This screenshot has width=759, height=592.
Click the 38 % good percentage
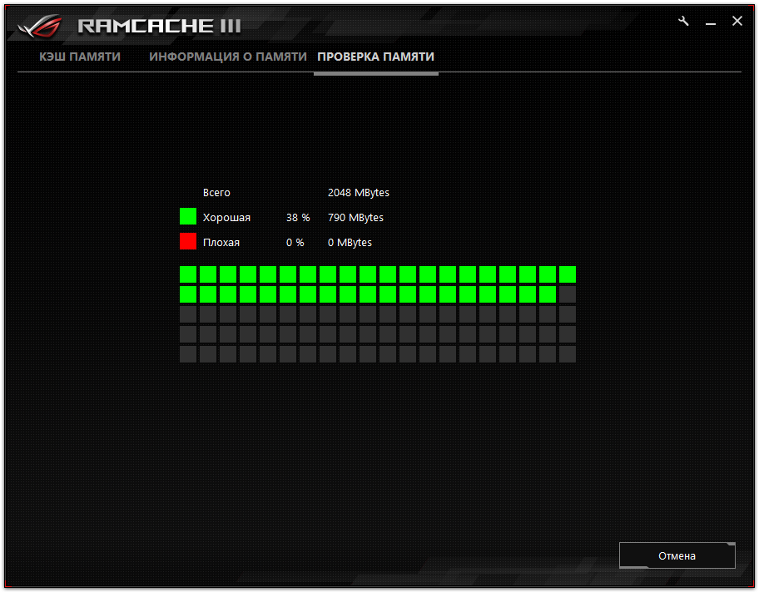298,218
